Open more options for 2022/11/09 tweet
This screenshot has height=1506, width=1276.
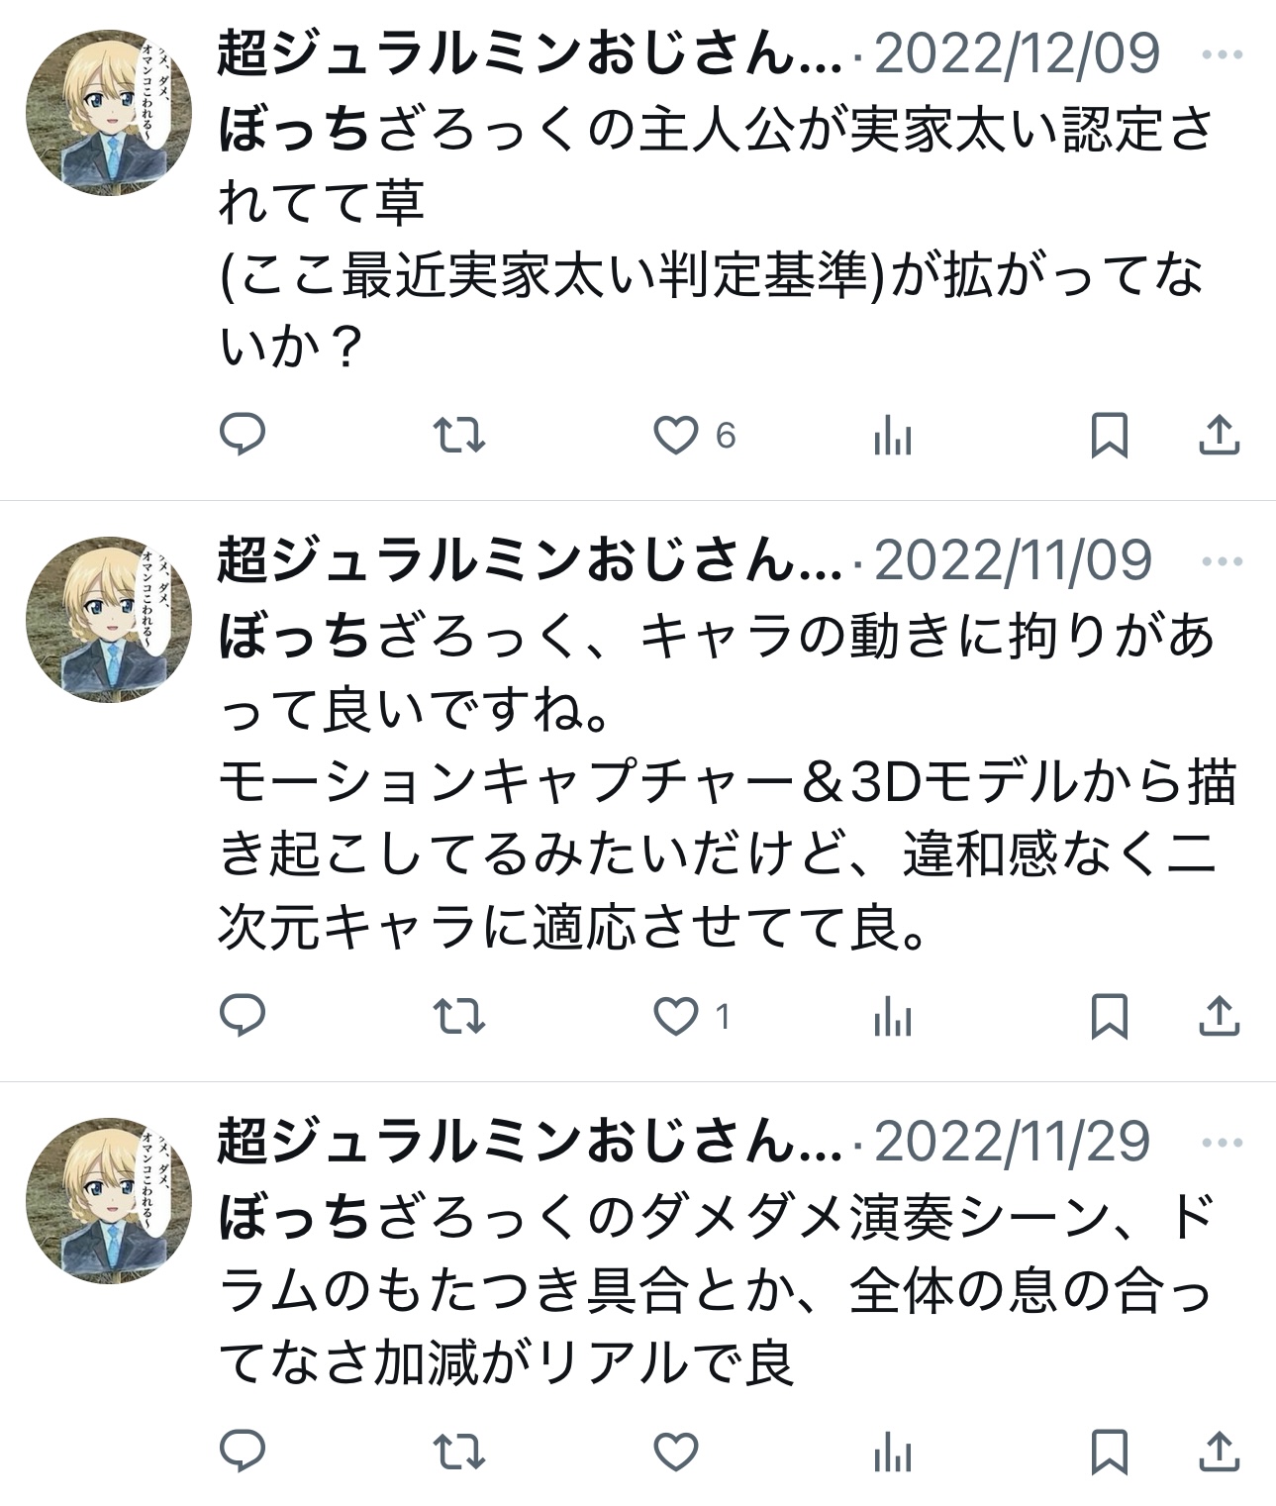(x=1223, y=561)
